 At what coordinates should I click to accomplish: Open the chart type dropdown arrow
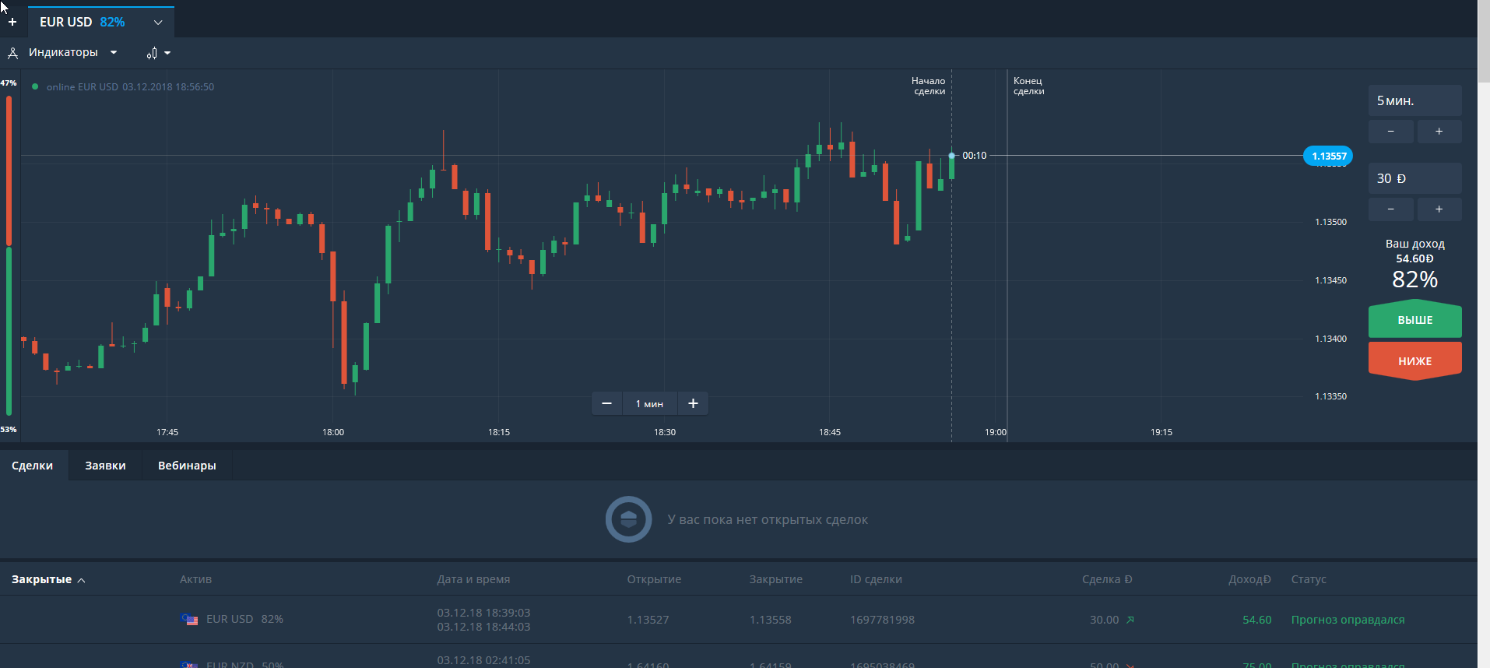[x=167, y=53]
